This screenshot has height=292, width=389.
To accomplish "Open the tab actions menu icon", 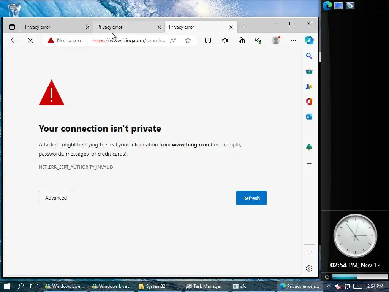I will (x=12, y=27).
